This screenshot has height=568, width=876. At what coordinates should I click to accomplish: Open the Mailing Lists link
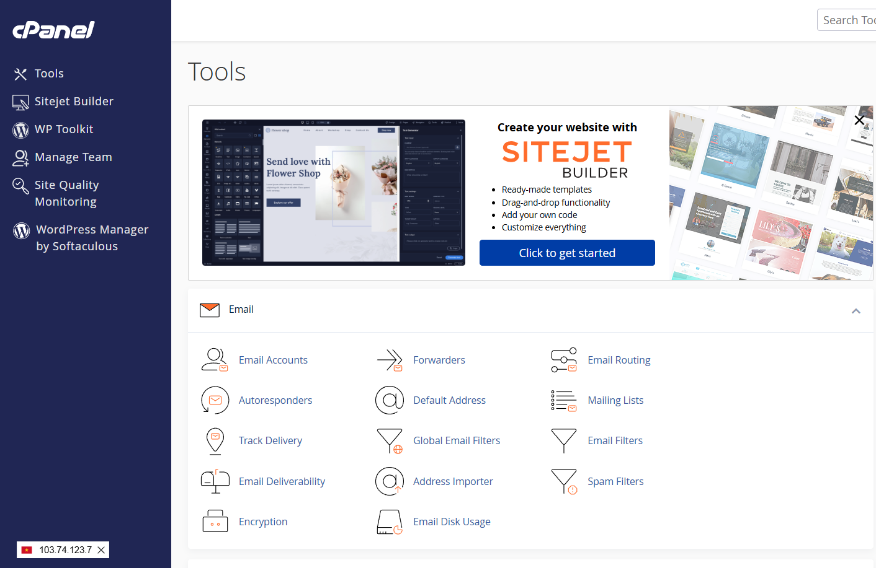[x=615, y=400]
